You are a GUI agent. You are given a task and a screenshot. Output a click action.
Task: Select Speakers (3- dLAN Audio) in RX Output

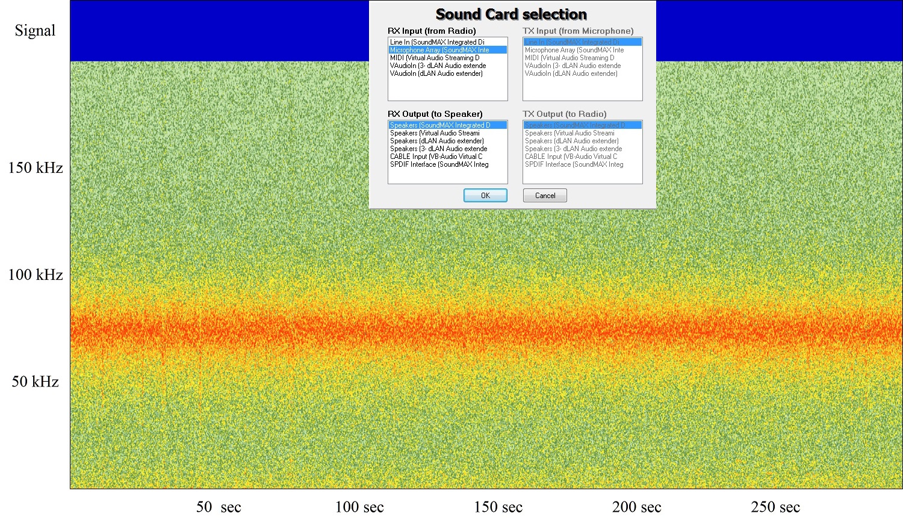click(x=438, y=149)
